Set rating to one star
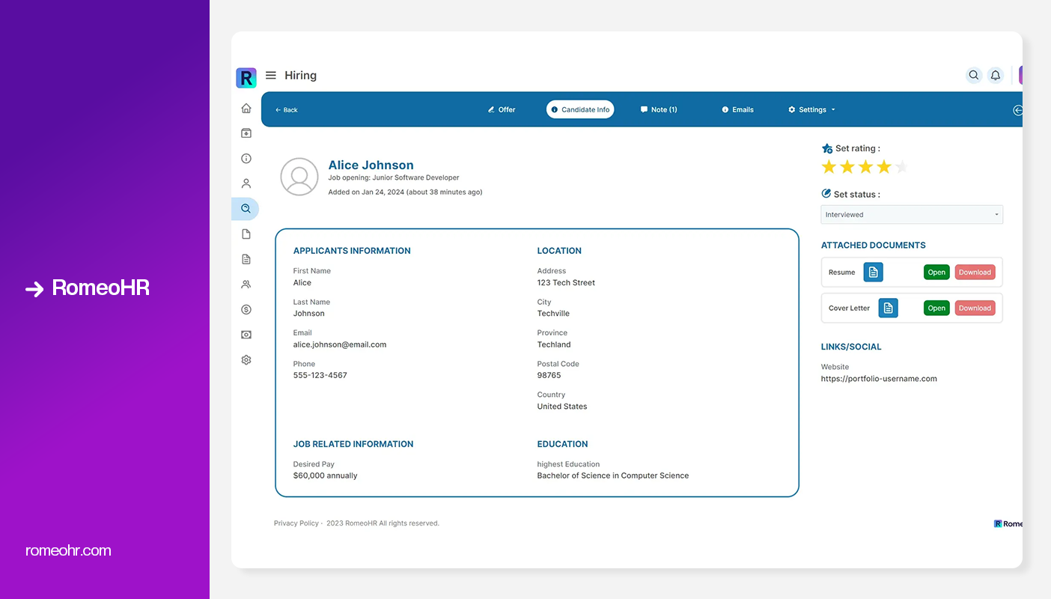 (x=829, y=167)
